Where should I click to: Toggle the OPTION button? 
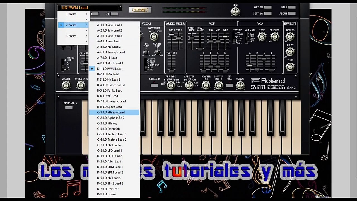tap(268, 7)
